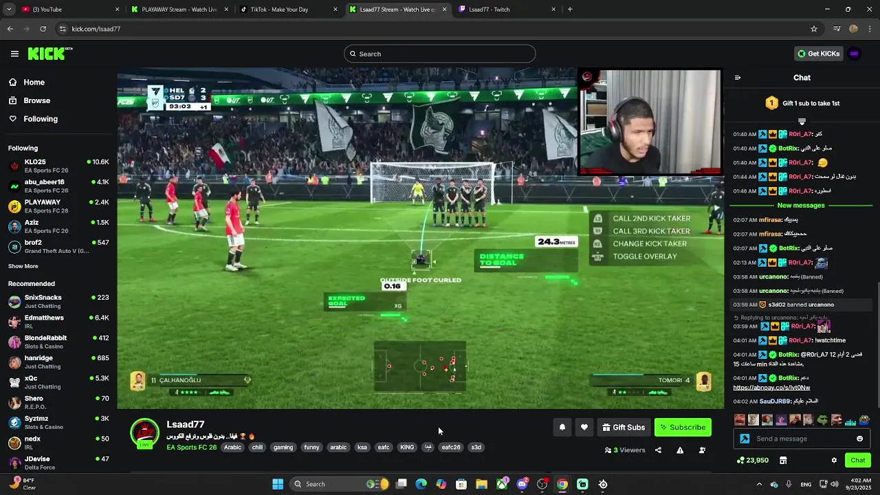Open the chat settings gear

point(834,461)
